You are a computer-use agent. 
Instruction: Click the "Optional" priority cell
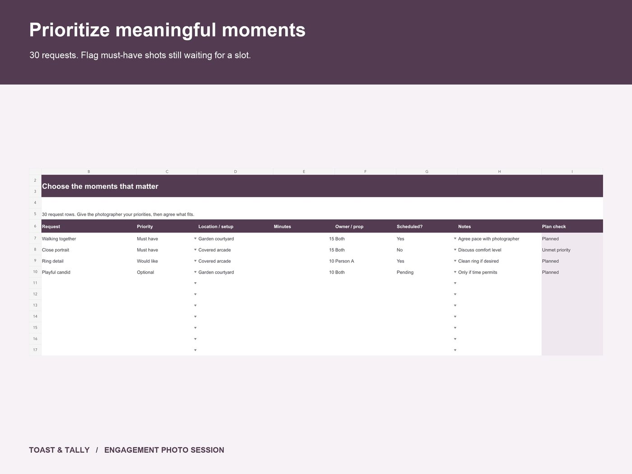[167, 272]
